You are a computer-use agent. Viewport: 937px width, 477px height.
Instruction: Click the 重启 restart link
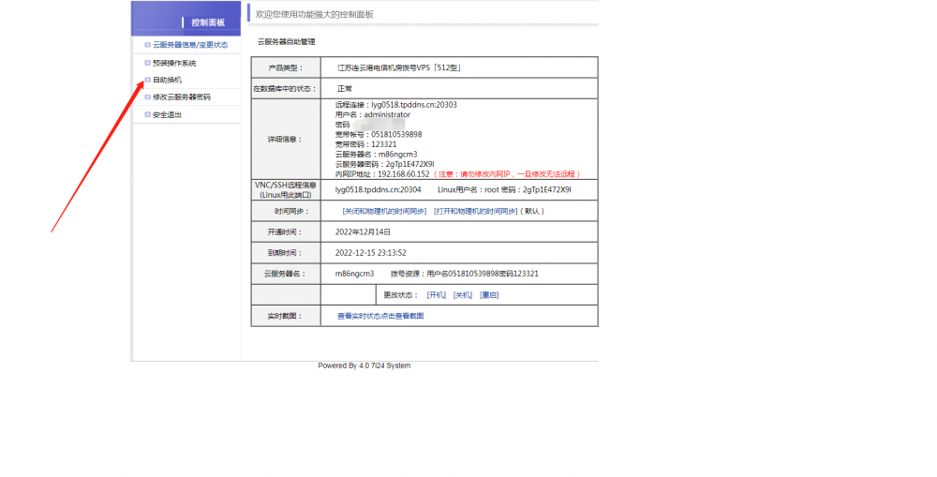[489, 294]
